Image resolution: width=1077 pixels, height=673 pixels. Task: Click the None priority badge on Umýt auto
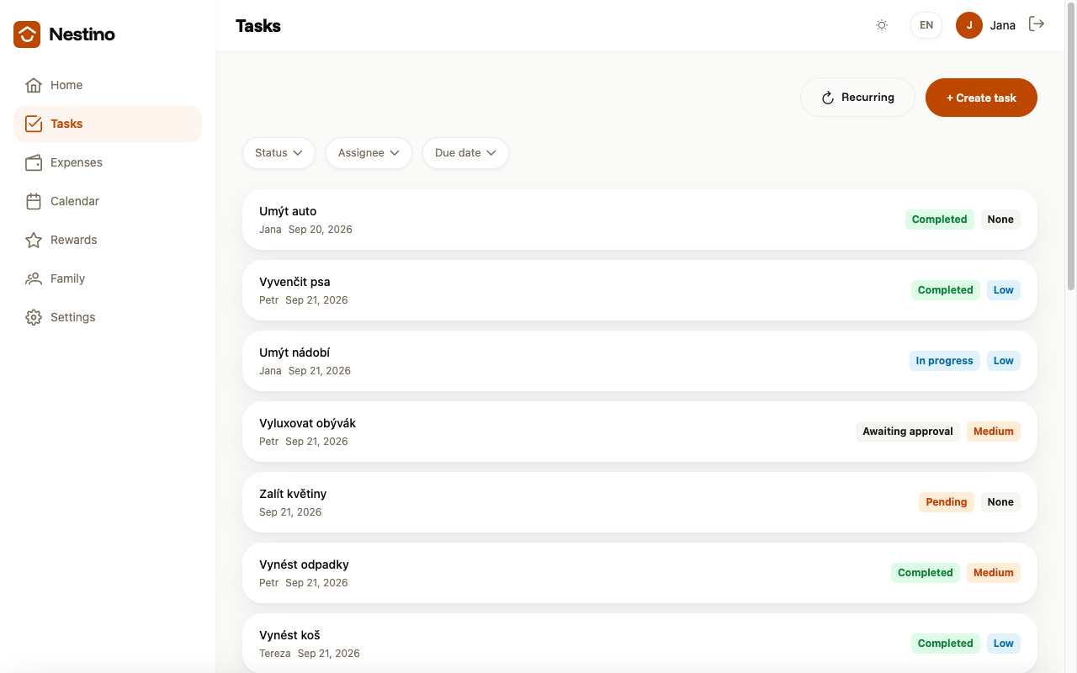click(1000, 220)
